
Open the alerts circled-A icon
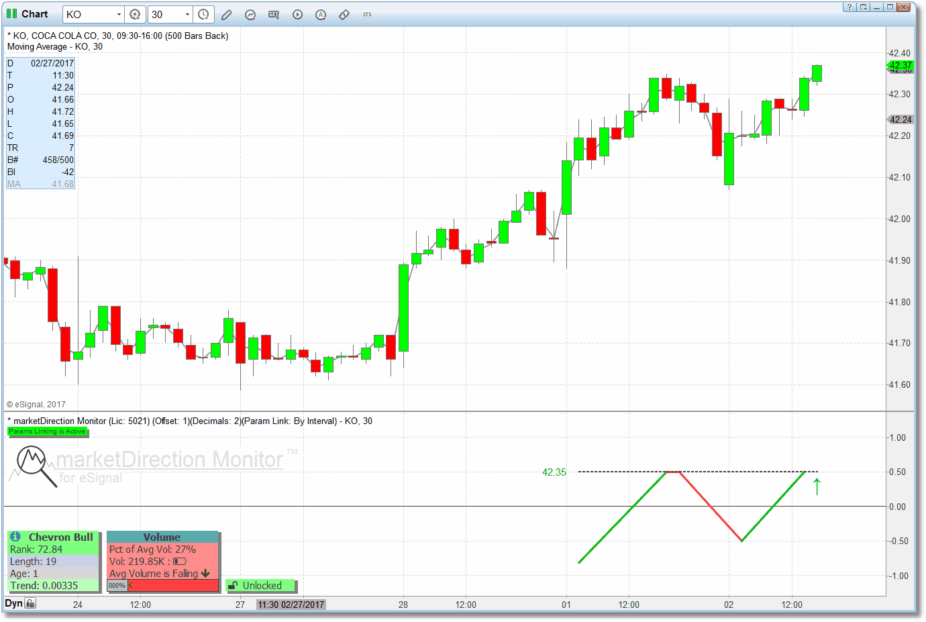point(321,14)
